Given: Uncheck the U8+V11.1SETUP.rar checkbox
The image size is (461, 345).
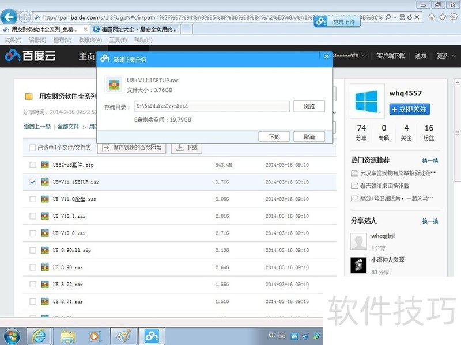Looking at the screenshot, I should [x=33, y=182].
